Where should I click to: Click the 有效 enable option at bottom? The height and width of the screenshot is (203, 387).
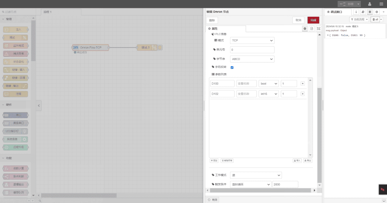(x=212, y=200)
